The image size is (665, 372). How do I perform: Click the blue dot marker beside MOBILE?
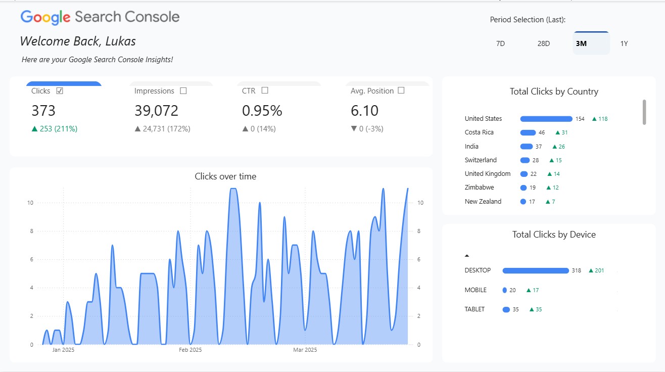click(x=504, y=290)
